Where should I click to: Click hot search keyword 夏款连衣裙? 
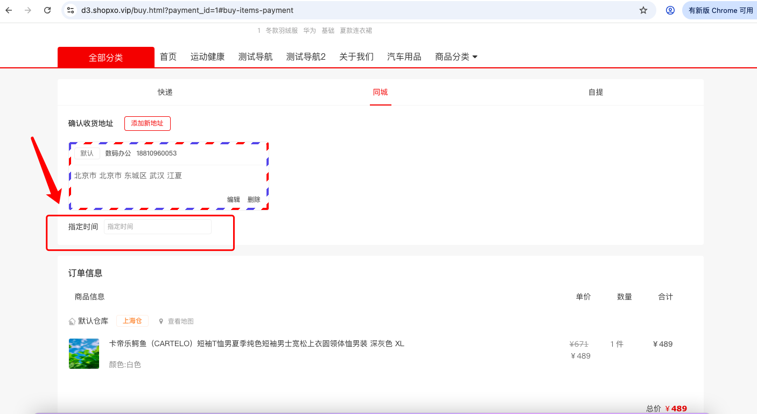tap(356, 31)
